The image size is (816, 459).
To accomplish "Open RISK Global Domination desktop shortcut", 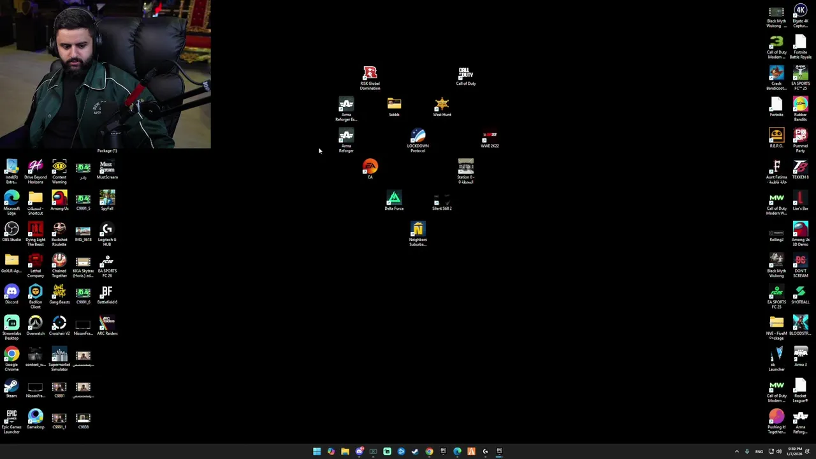I will point(370,78).
